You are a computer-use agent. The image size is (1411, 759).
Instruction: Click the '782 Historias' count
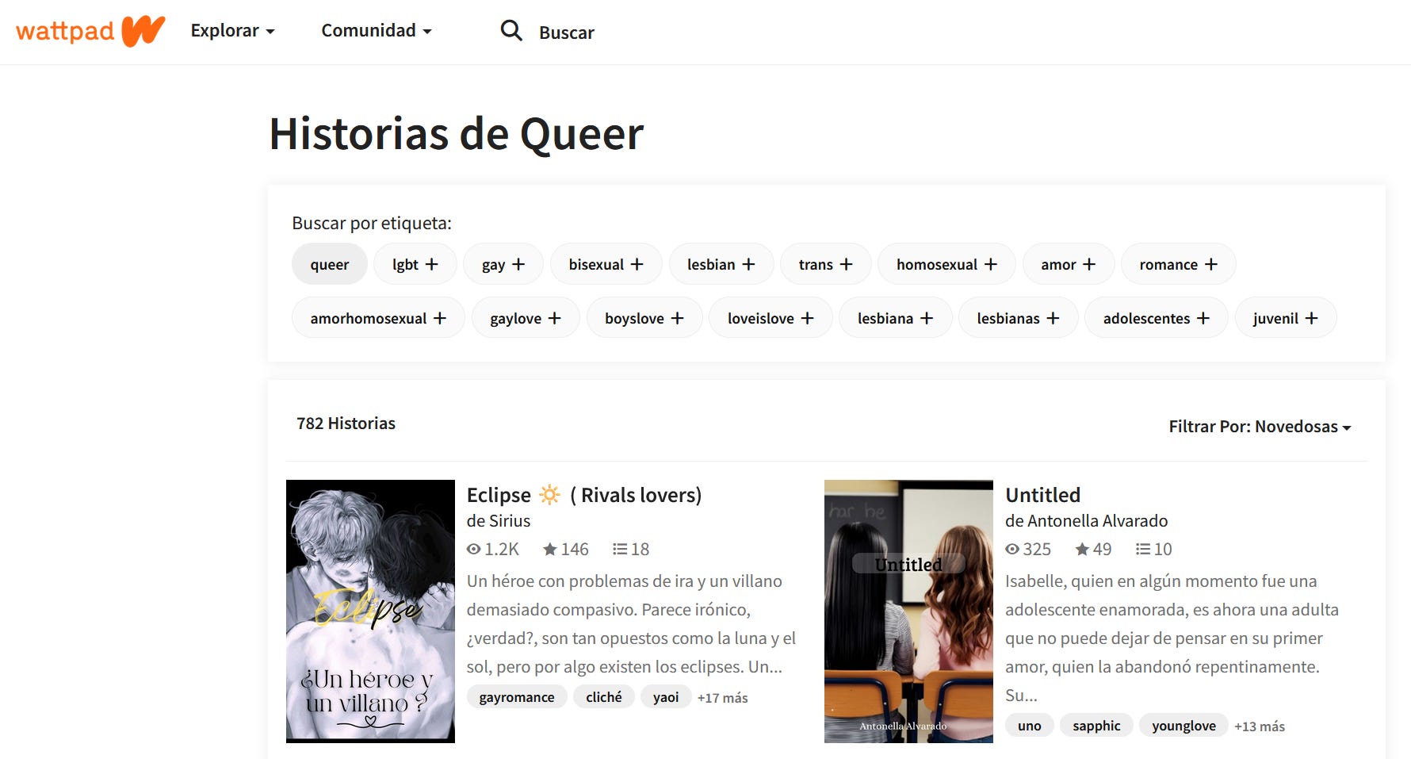(x=346, y=424)
